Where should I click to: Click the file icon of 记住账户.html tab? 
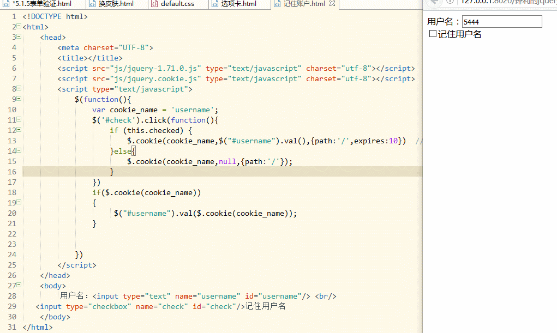click(x=277, y=4)
